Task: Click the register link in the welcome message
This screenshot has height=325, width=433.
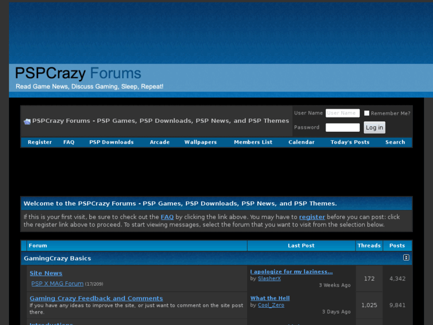Action: (312, 217)
